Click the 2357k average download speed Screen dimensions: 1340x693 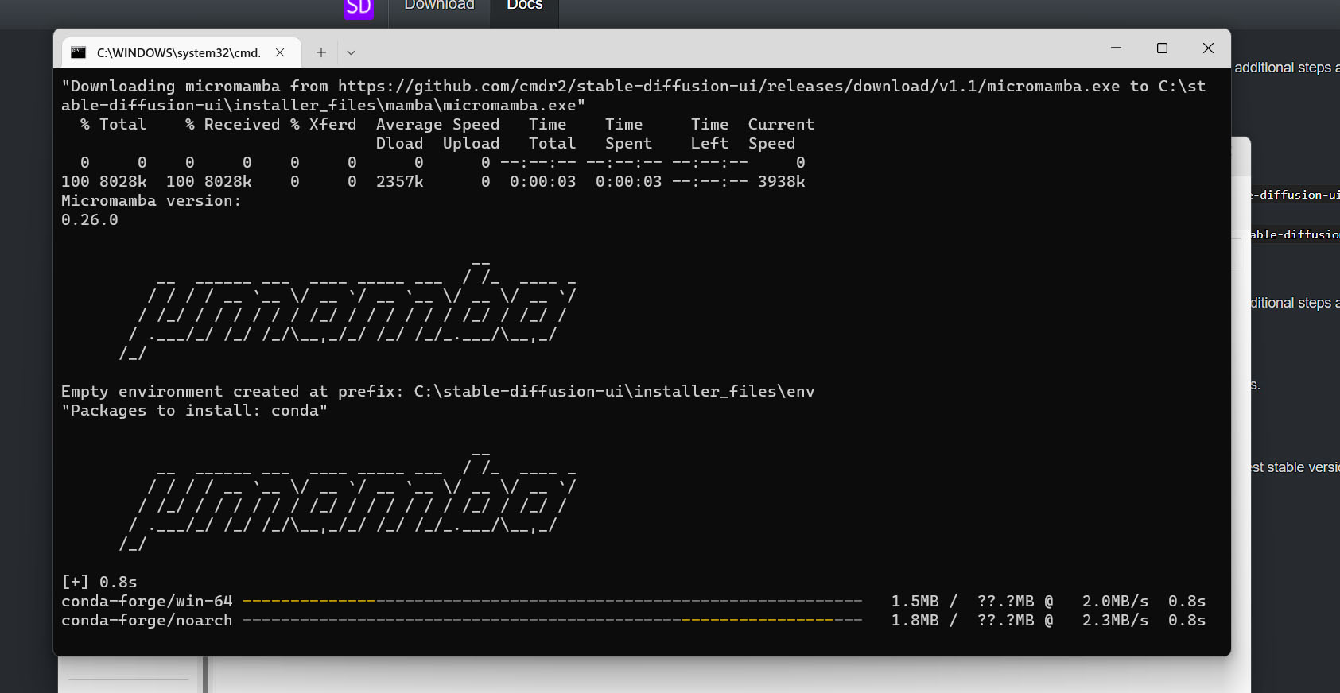[x=399, y=181]
